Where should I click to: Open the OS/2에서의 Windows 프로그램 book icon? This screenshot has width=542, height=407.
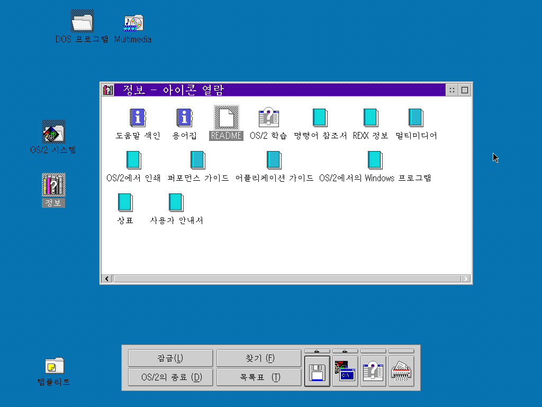point(375,160)
